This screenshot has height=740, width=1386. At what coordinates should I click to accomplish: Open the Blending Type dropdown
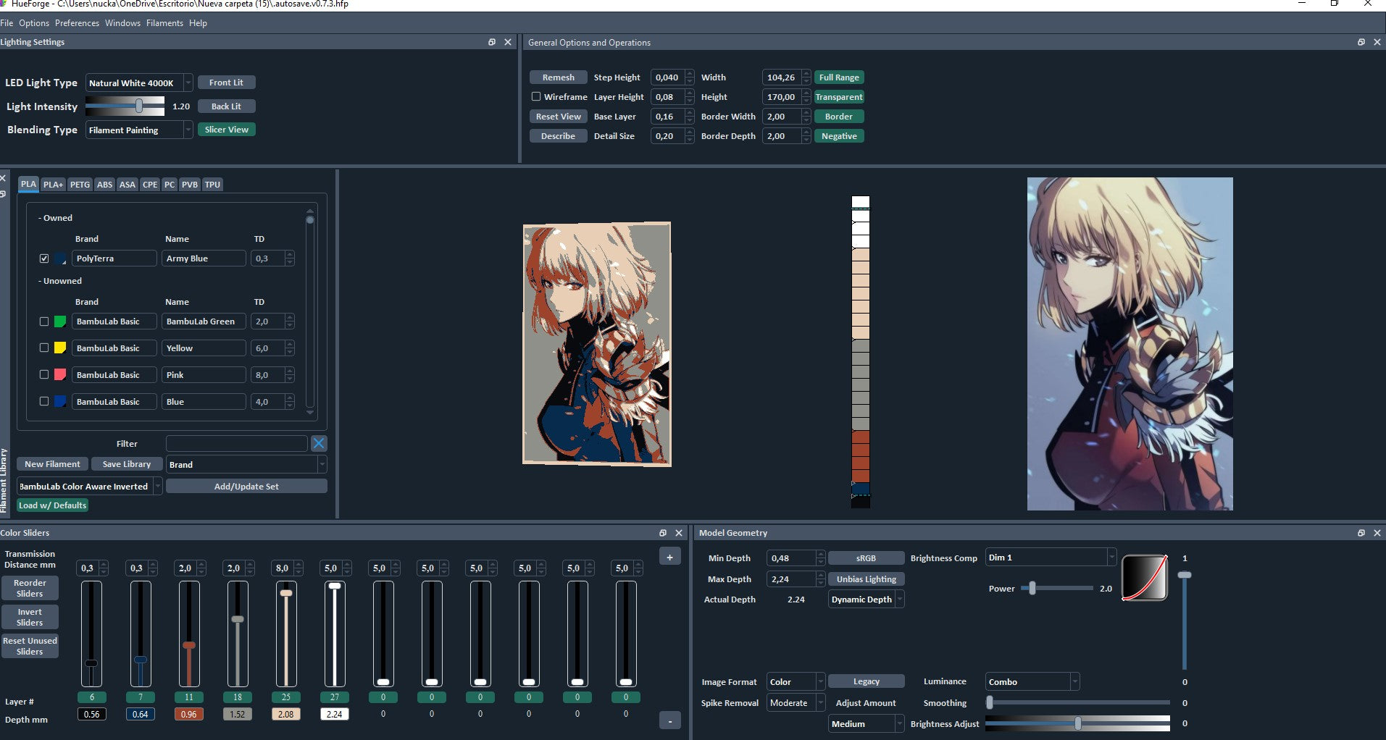139,130
